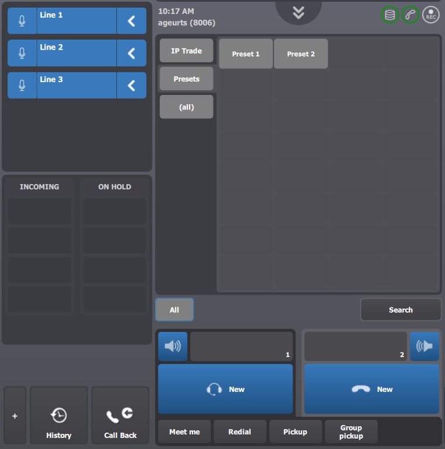The image size is (445, 449).
Task: Click the Group pickup button
Action: tap(351, 432)
